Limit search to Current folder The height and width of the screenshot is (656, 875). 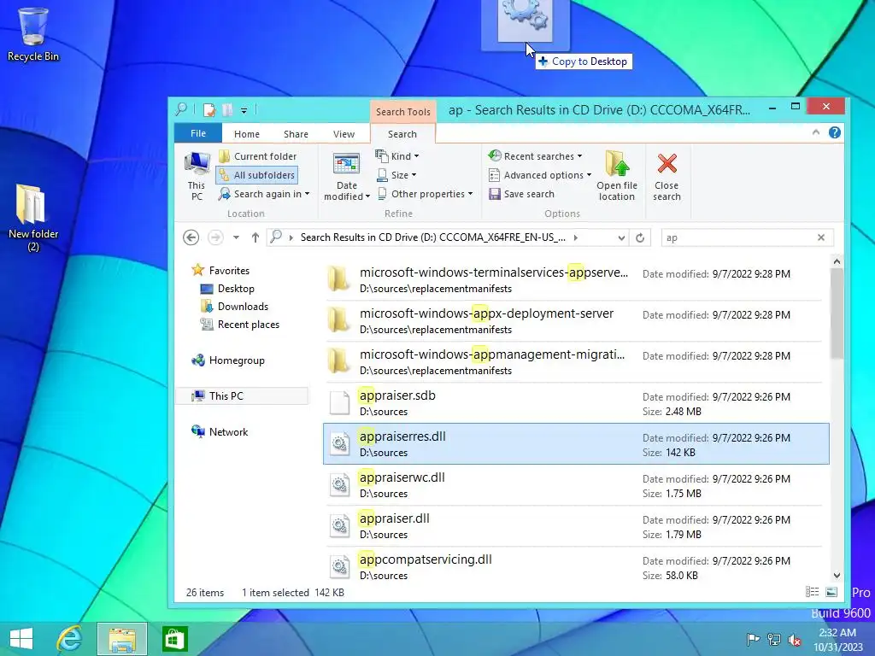[258, 156]
